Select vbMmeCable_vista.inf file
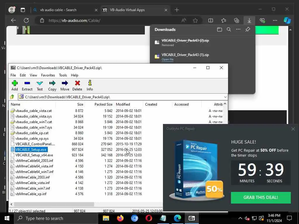The image size is (299, 224). coord(33,183)
